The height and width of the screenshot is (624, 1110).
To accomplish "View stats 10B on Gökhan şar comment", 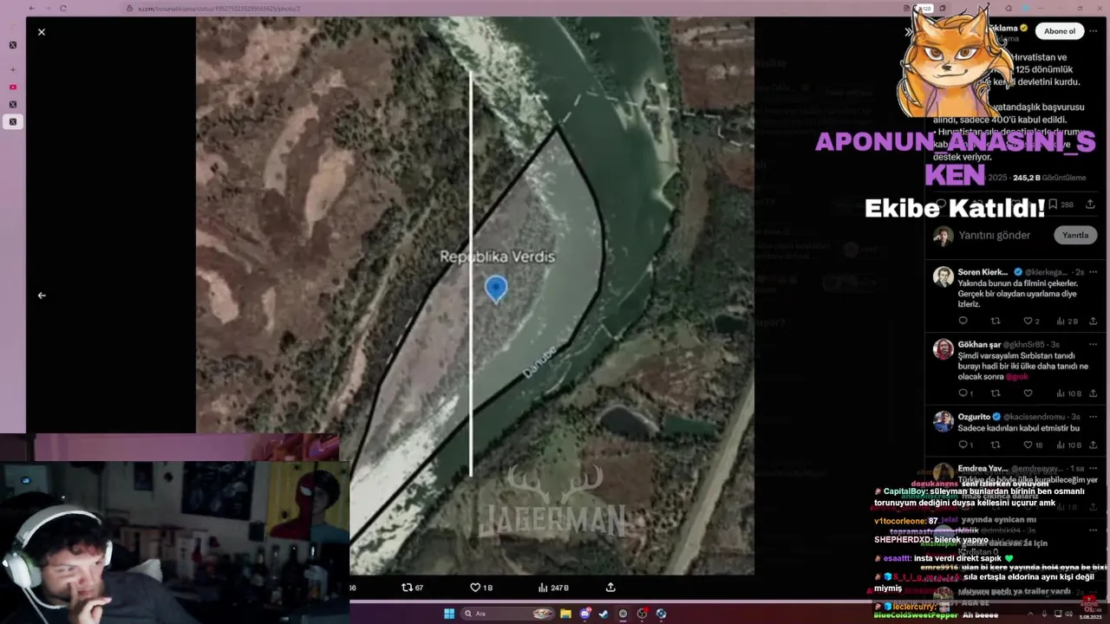I will pos(1068,393).
